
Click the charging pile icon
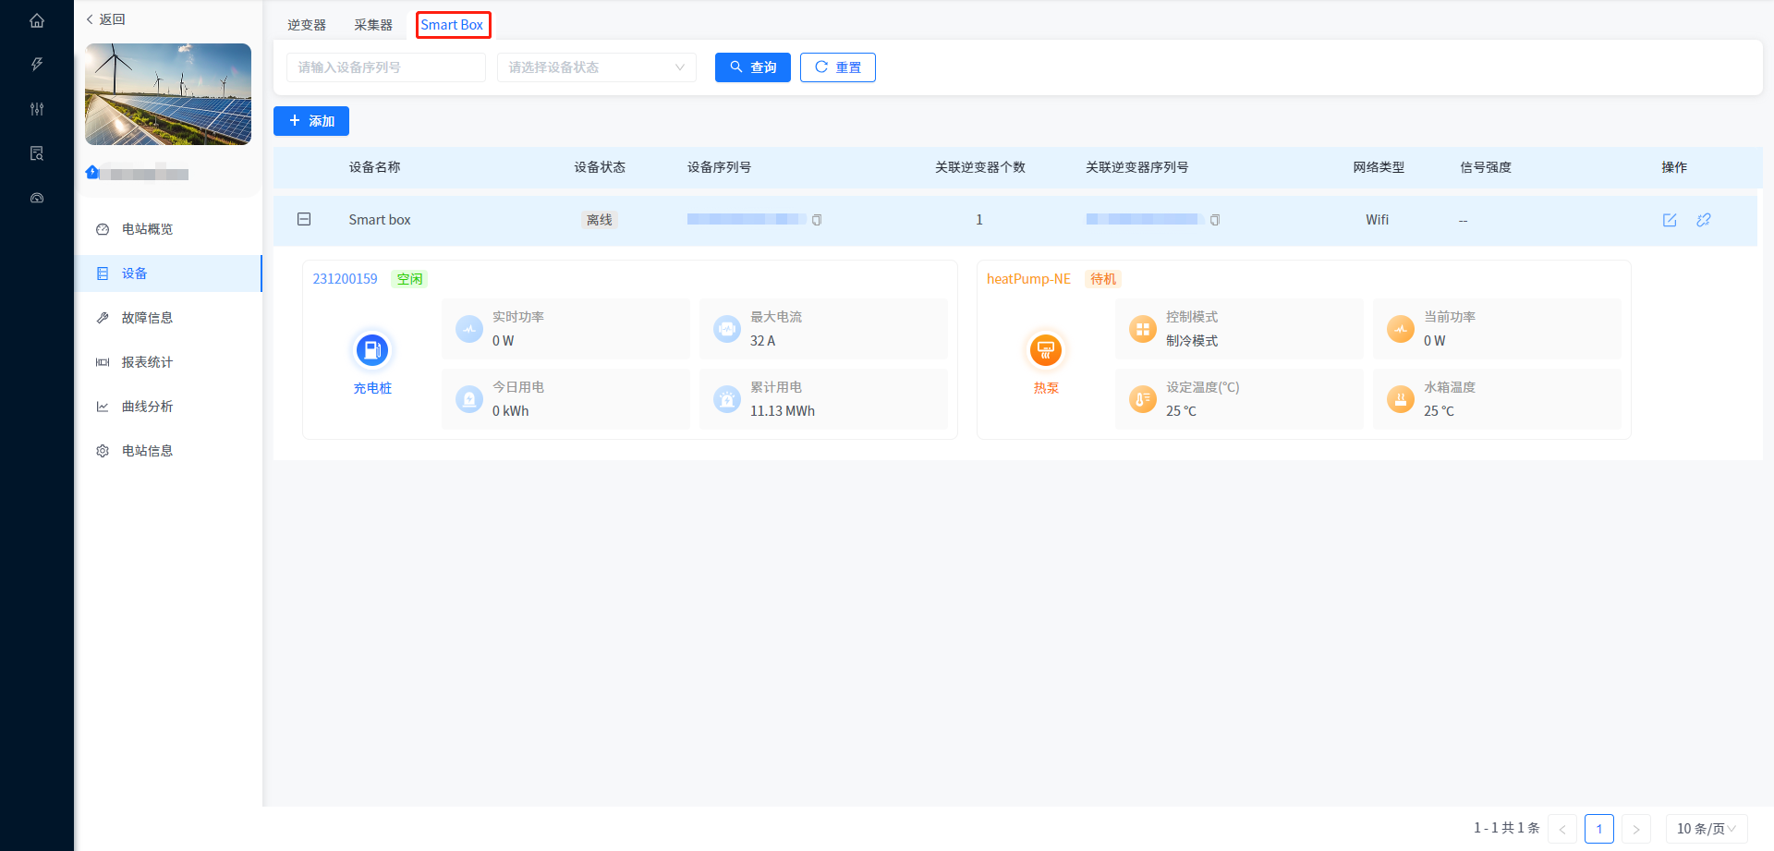(x=372, y=350)
